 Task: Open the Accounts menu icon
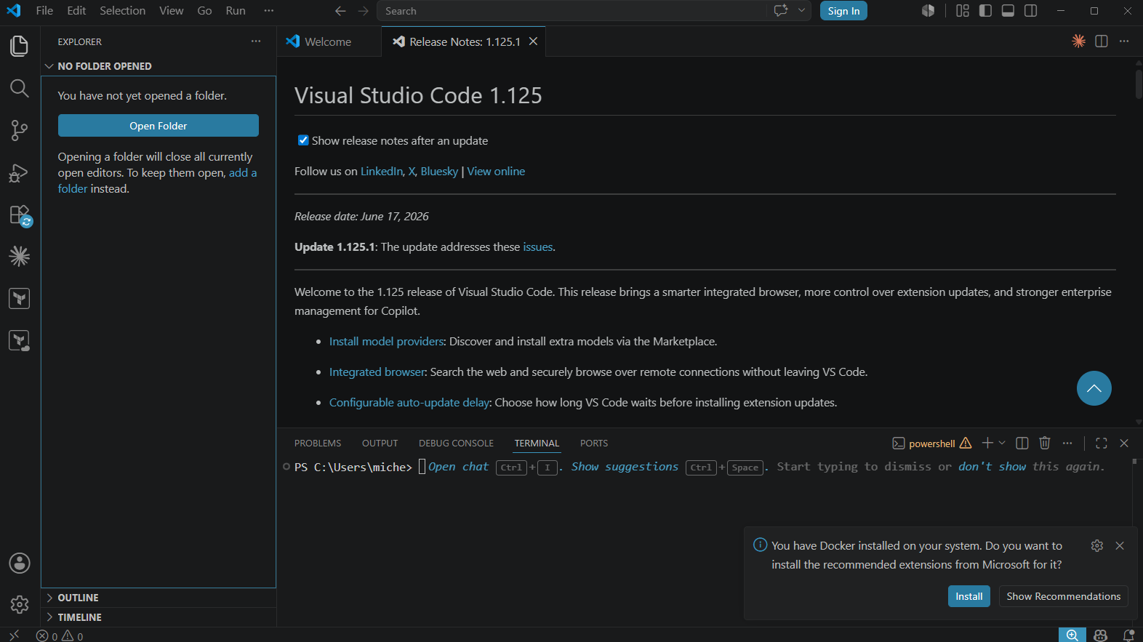coord(20,563)
